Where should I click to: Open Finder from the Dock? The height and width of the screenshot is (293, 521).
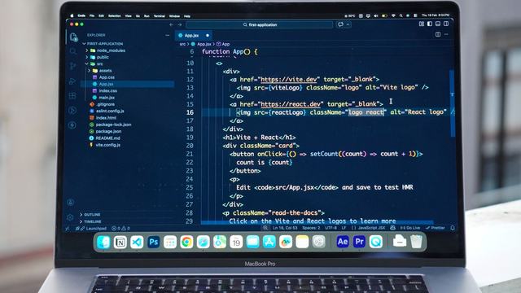click(x=103, y=243)
